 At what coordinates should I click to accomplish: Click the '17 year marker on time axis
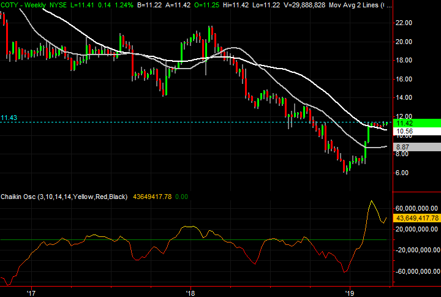(31, 292)
